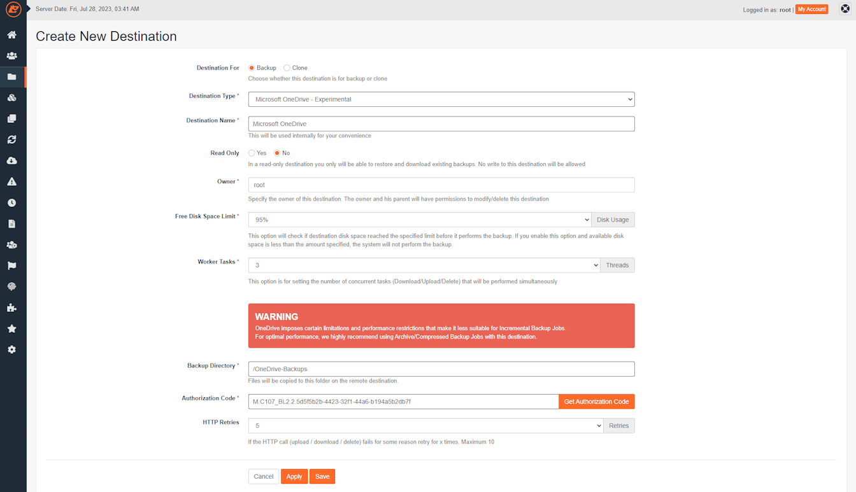Go to the Home dashboard icon
Viewport: 856px width, 492px height.
pyautogui.click(x=11, y=35)
